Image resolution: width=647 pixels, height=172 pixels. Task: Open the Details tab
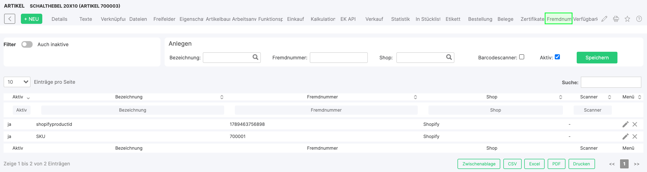tap(59, 19)
